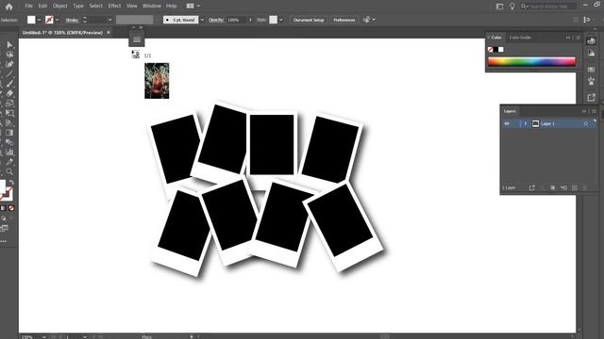Image resolution: width=604 pixels, height=339 pixels.
Task: Select the Free Transform tool
Action: (9, 113)
